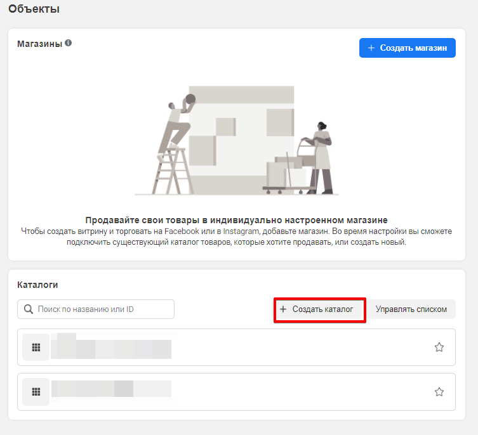Click the grid icon of the first catalog
Viewport: 478px width, 435px height.
click(36, 347)
